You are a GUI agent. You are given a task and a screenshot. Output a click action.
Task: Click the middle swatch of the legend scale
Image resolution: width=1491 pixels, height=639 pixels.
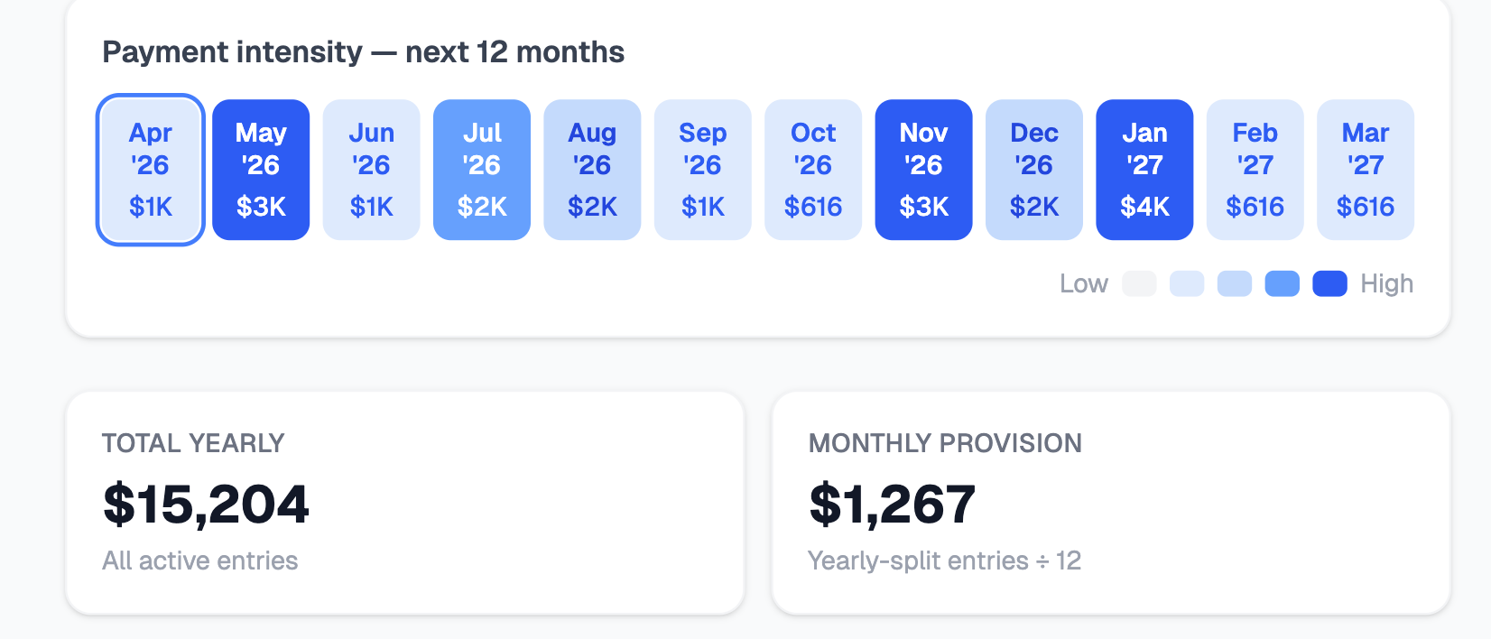[1235, 283]
